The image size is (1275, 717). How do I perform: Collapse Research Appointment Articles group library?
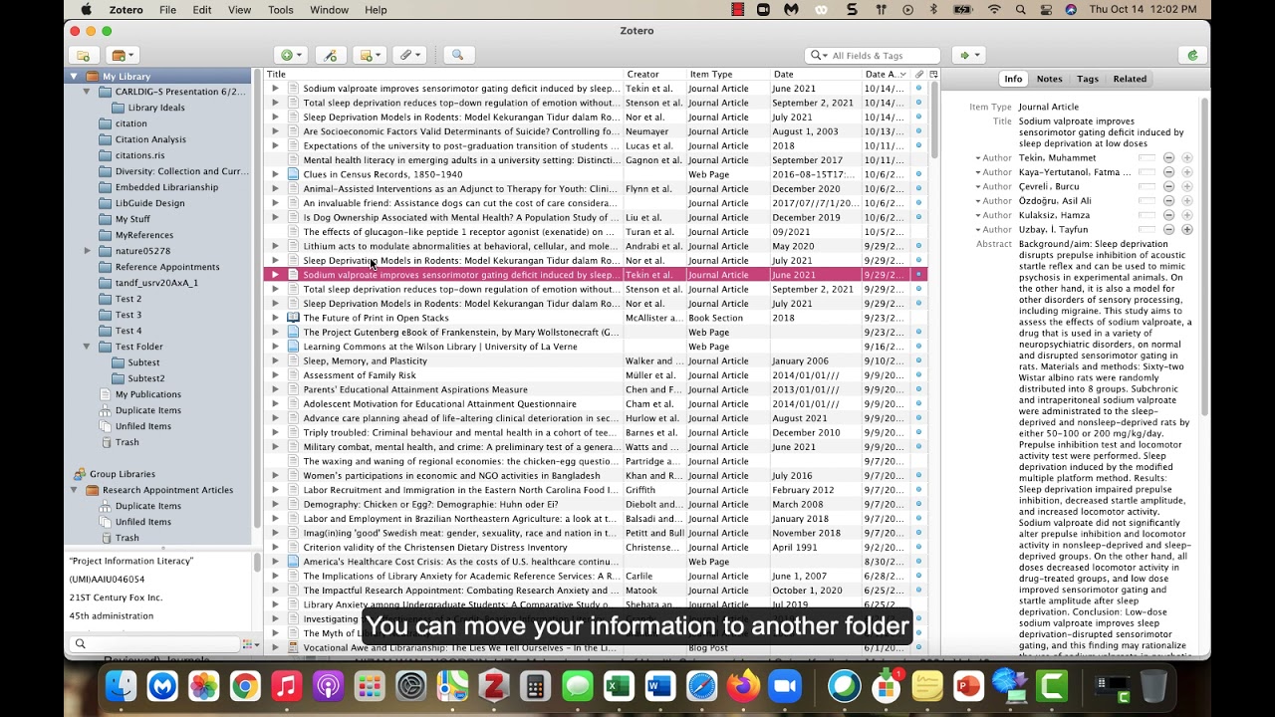pyautogui.click(x=74, y=490)
